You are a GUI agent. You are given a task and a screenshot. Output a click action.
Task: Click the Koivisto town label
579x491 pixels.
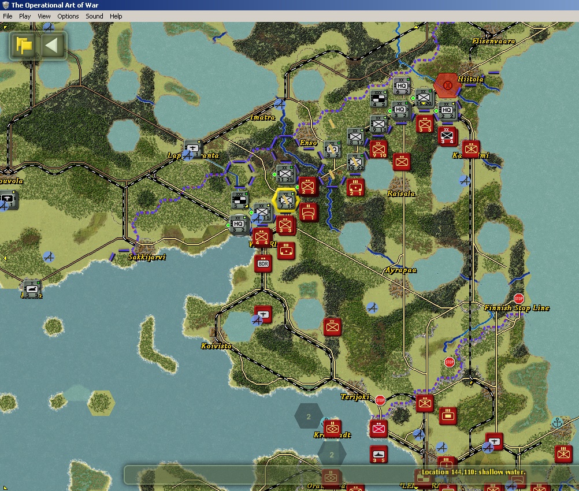click(216, 346)
